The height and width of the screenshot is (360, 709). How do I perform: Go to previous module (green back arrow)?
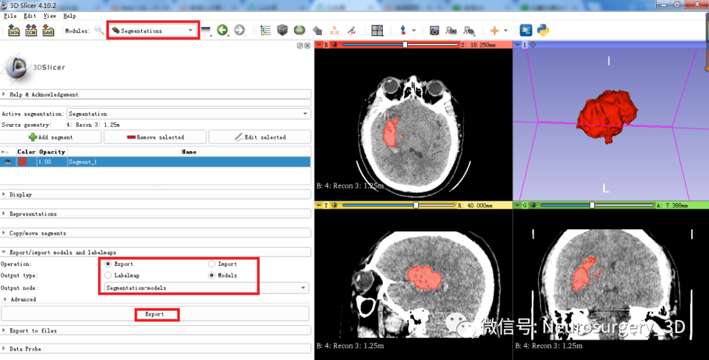tap(222, 30)
